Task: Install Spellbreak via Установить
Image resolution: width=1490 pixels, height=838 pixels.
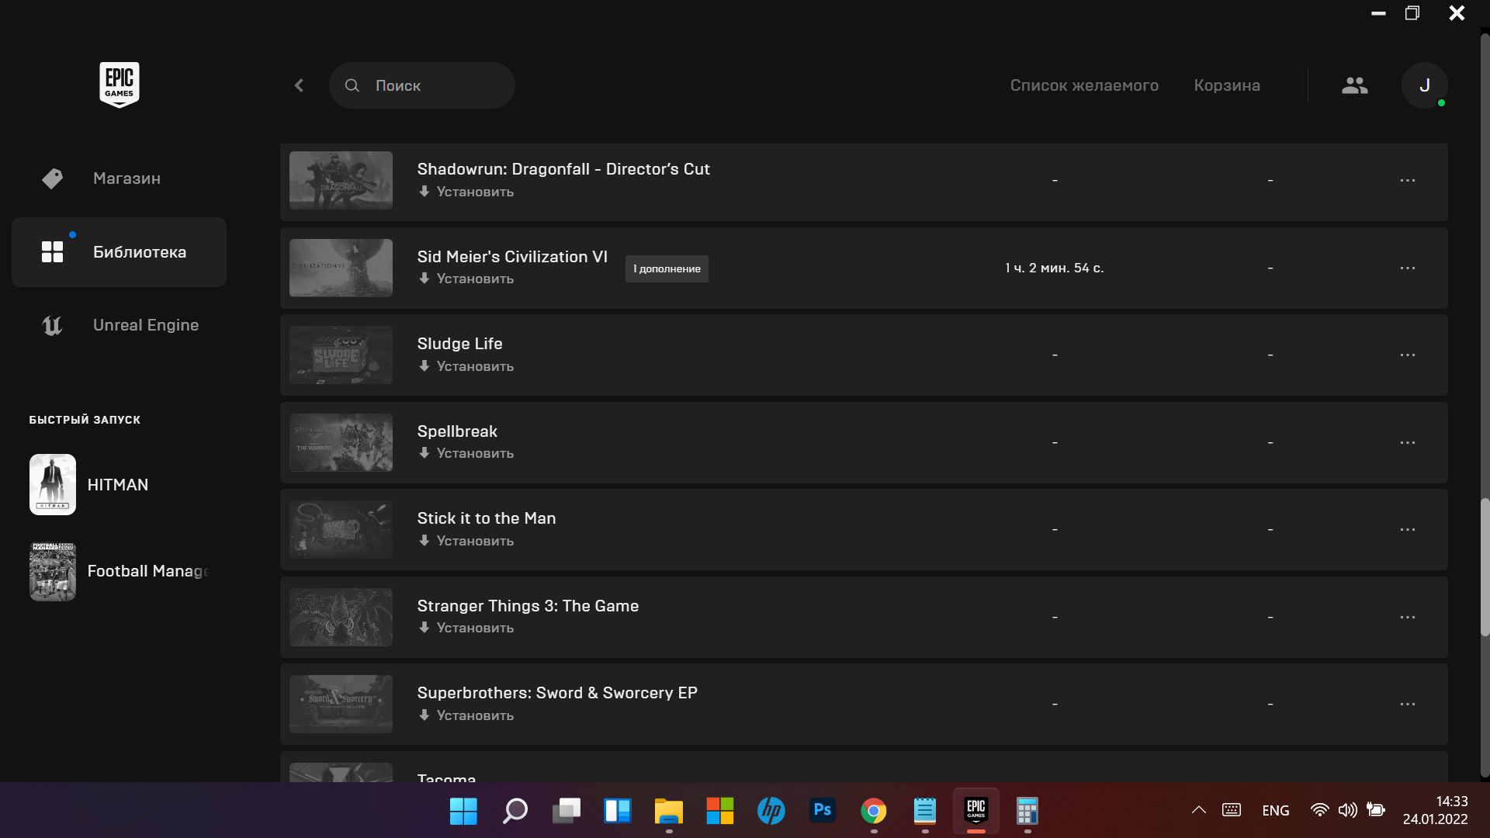Action: 466,453
